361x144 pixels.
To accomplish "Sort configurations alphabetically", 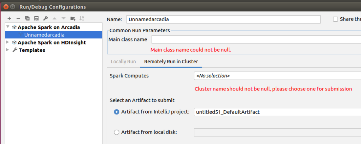I will point(82,18).
